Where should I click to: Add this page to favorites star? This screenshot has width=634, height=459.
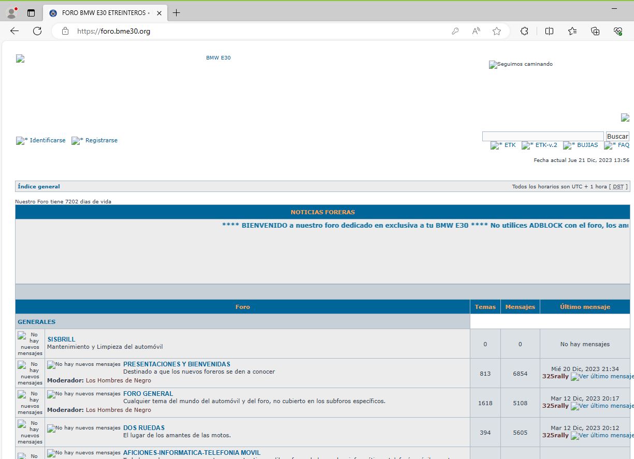(497, 31)
